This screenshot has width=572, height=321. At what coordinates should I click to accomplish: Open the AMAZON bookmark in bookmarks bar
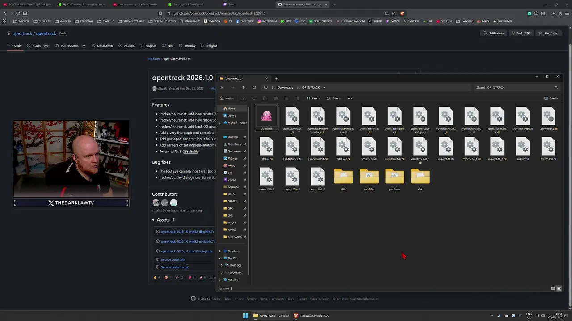212,21
